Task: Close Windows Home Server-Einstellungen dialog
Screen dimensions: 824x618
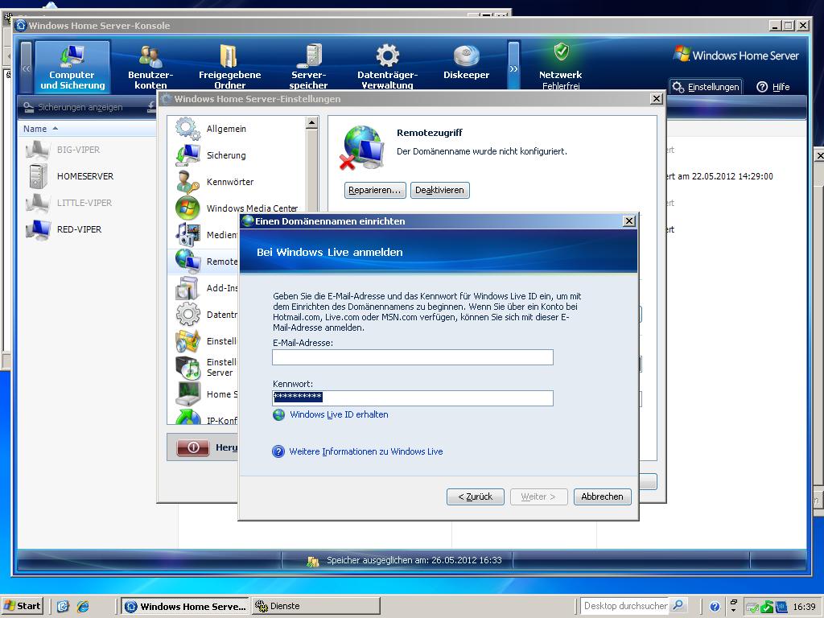Action: pos(657,99)
